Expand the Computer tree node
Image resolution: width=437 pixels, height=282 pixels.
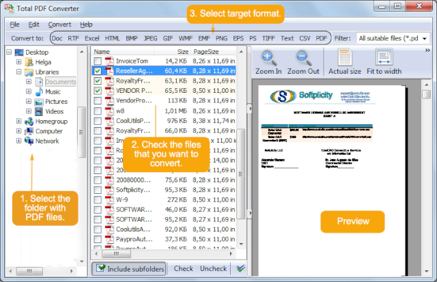click(18, 131)
